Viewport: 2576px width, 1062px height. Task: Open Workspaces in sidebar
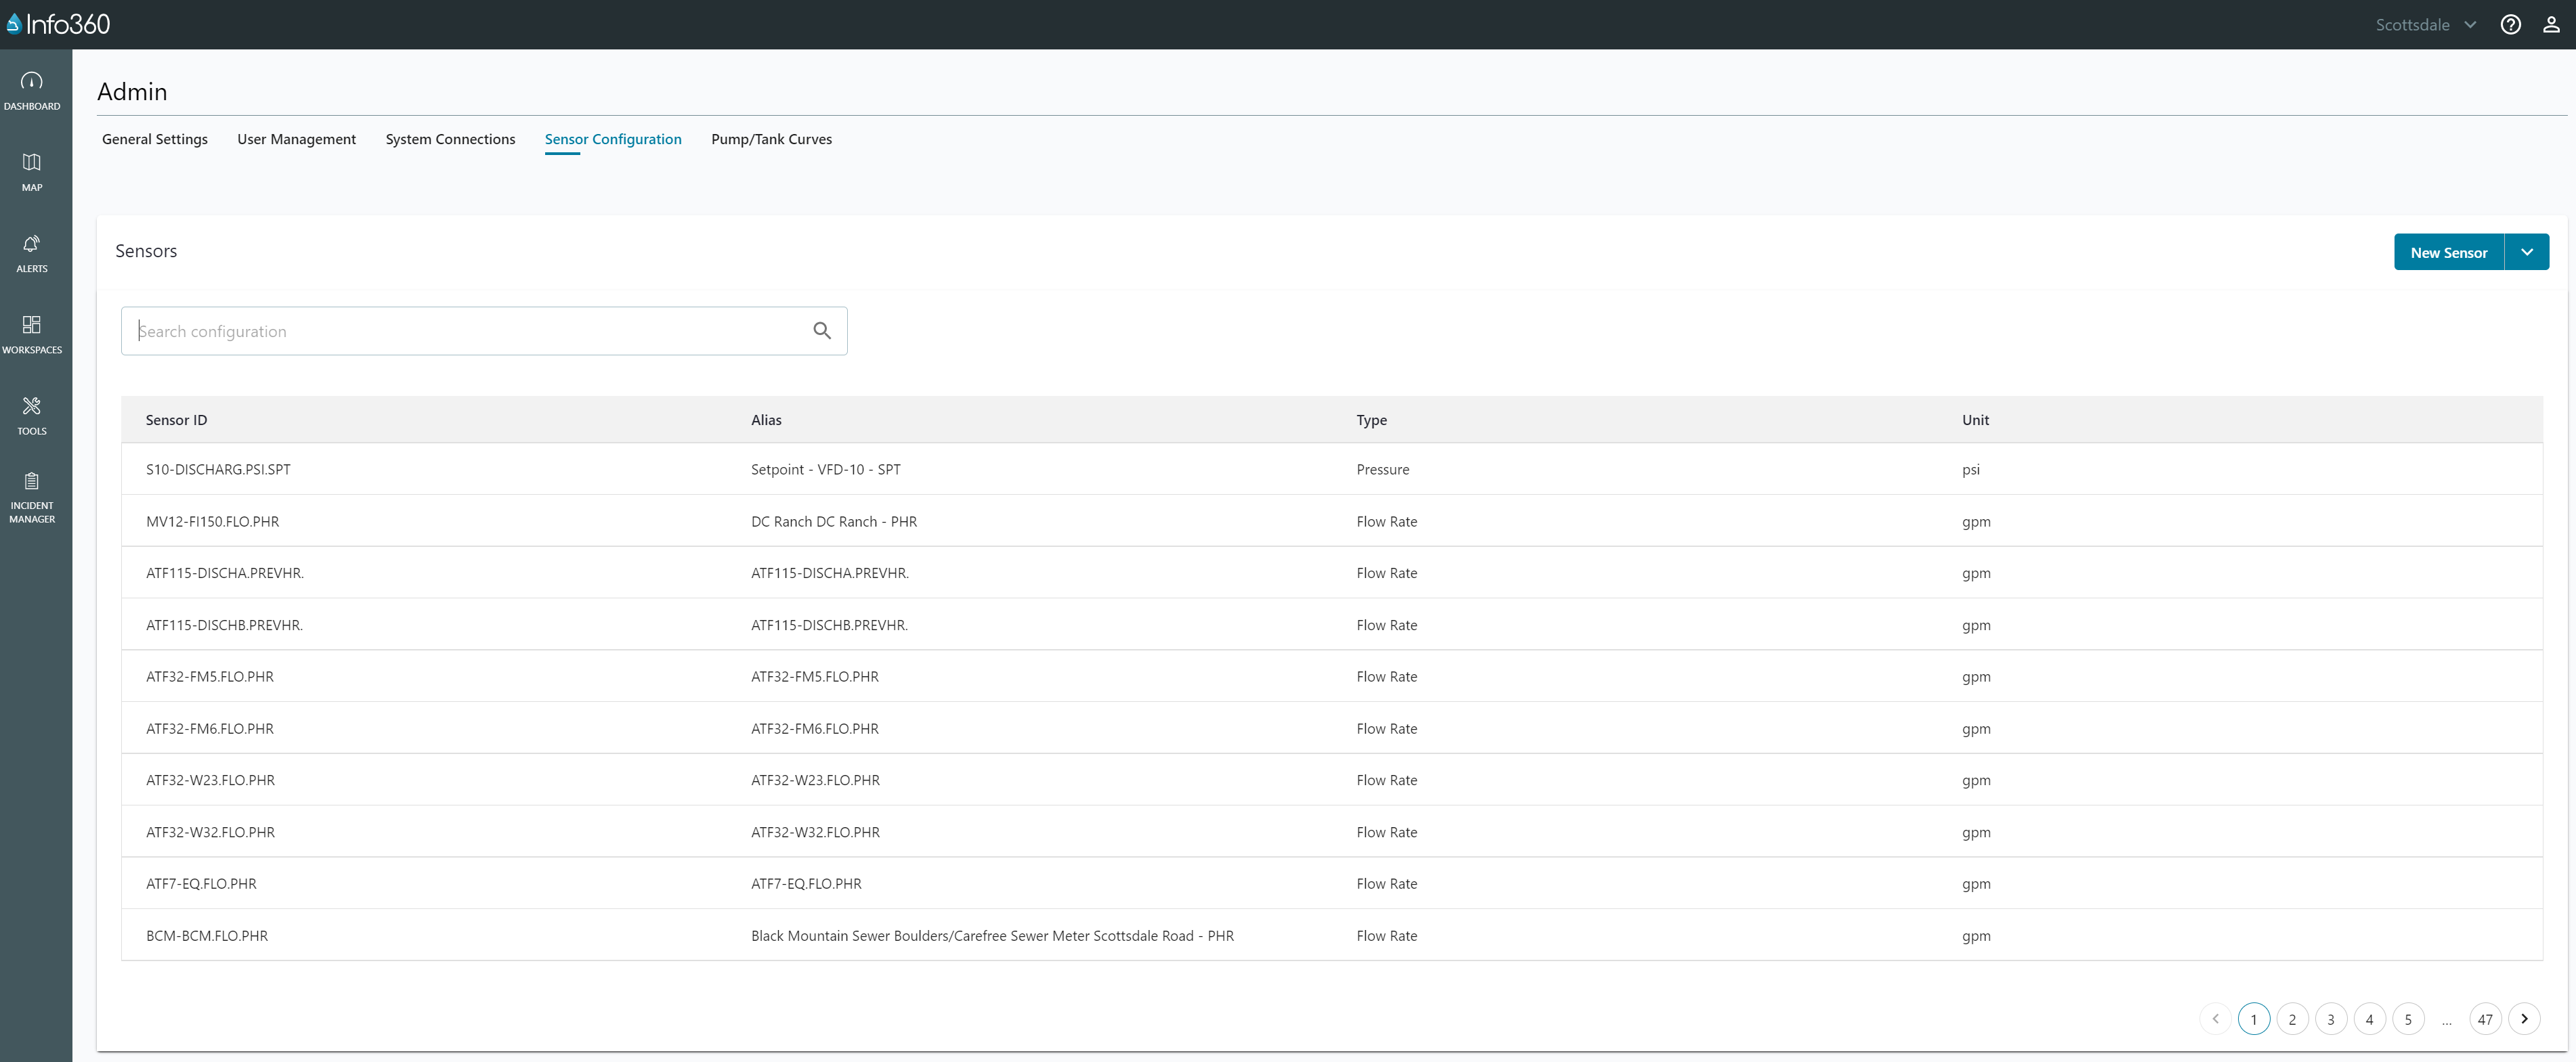(x=32, y=333)
